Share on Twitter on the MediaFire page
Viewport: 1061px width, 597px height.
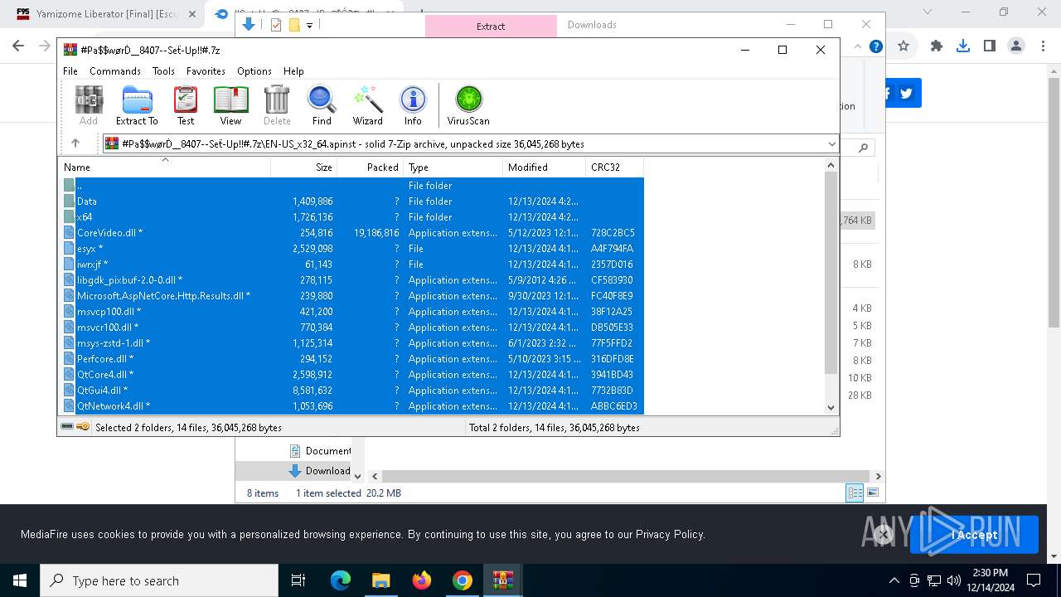coord(907,93)
